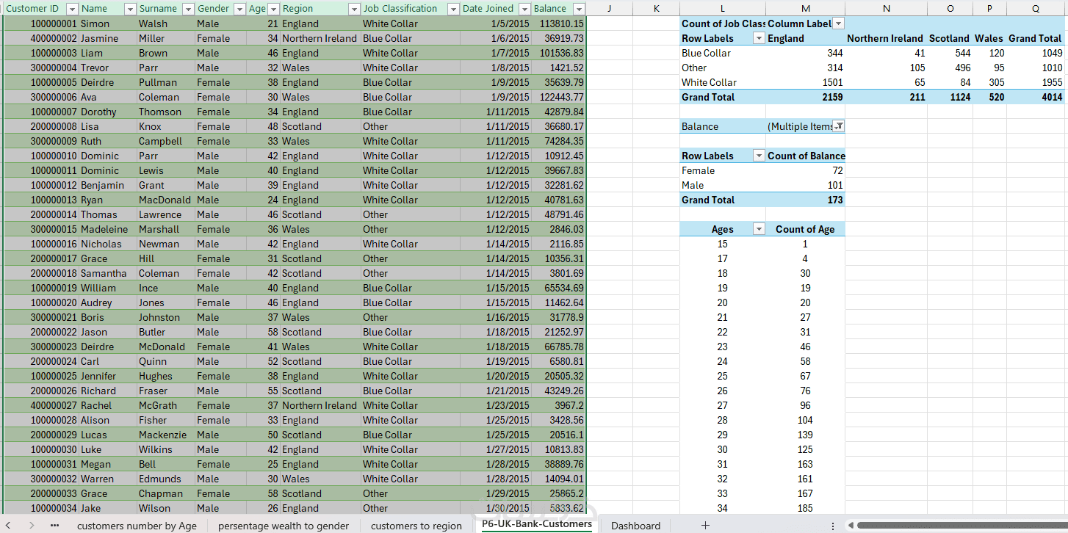This screenshot has height=533, width=1068.
Task: Select surname MacDonald cell
Action: tap(166, 200)
